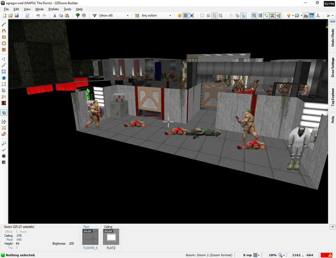Select the Draw Ellipse tool
The image size is (336, 258).
click(4, 43)
